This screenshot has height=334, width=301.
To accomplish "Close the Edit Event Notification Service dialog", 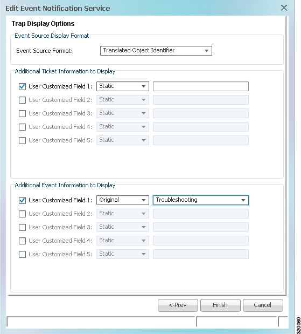I will pos(284,8).
